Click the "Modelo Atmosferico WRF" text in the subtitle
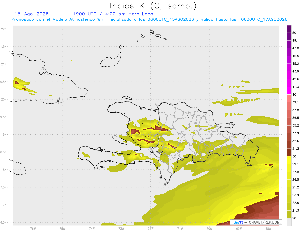301x232 pixels. 79,19
